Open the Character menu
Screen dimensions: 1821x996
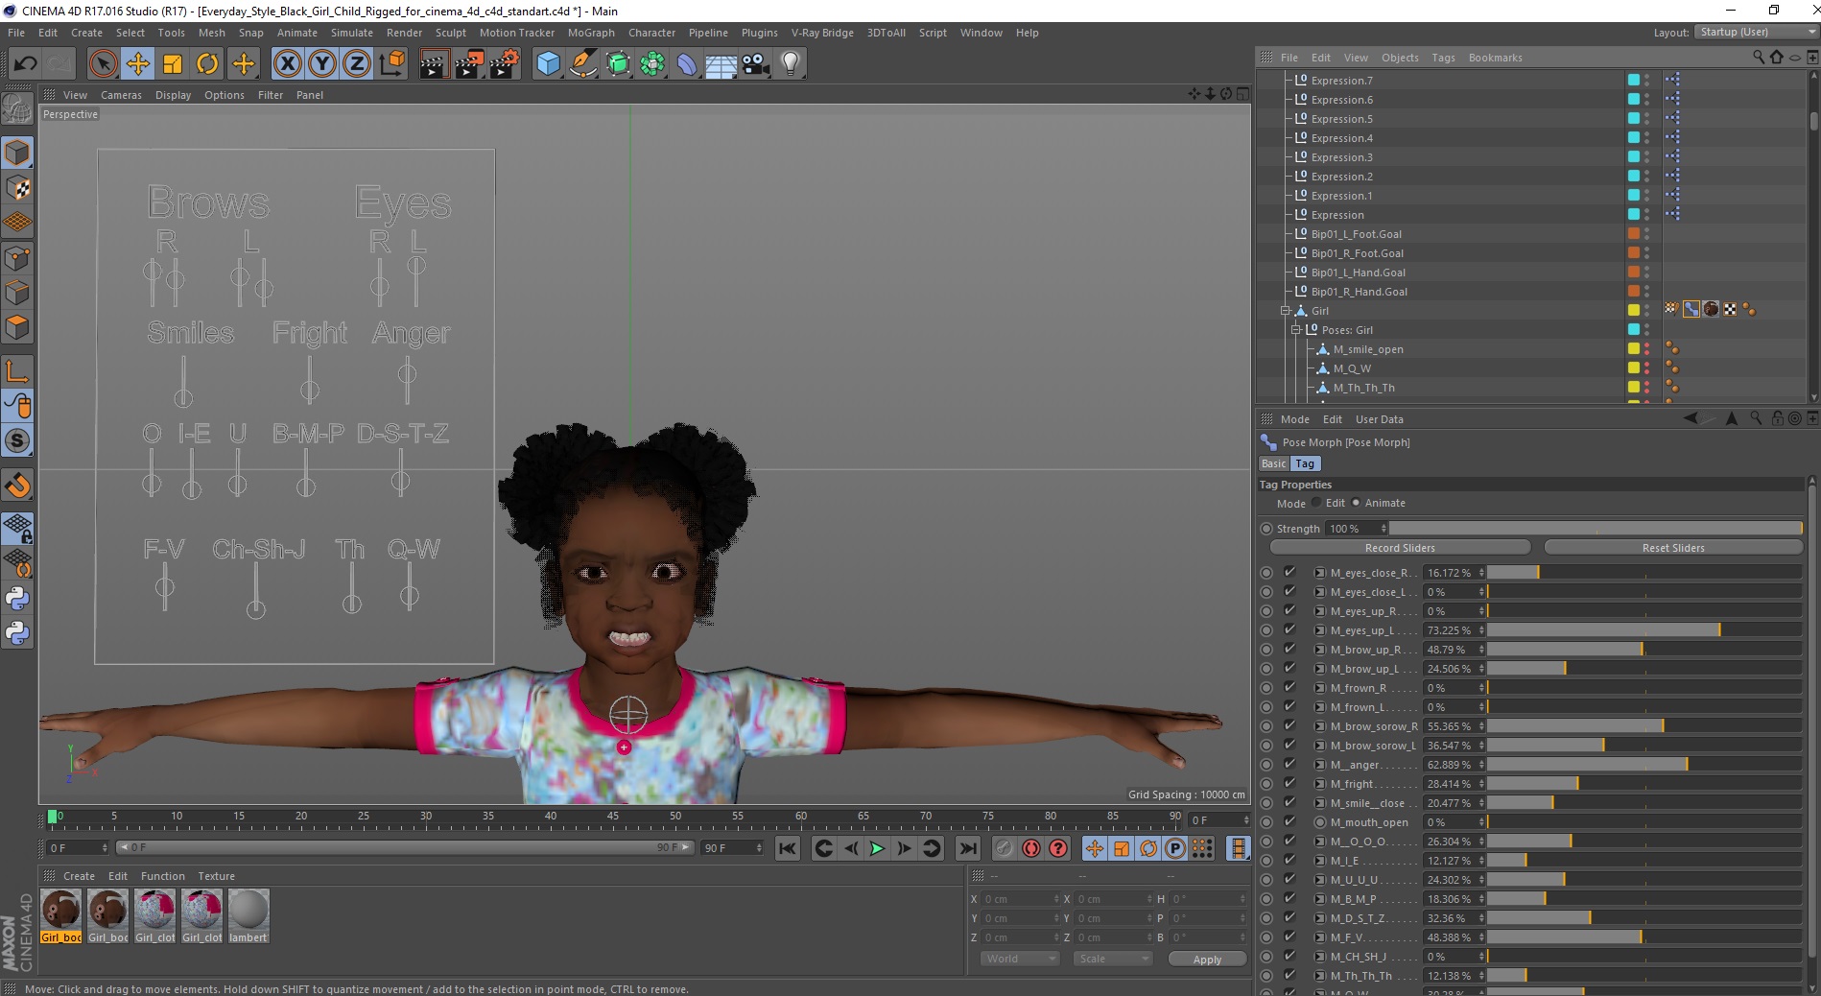[x=651, y=33]
